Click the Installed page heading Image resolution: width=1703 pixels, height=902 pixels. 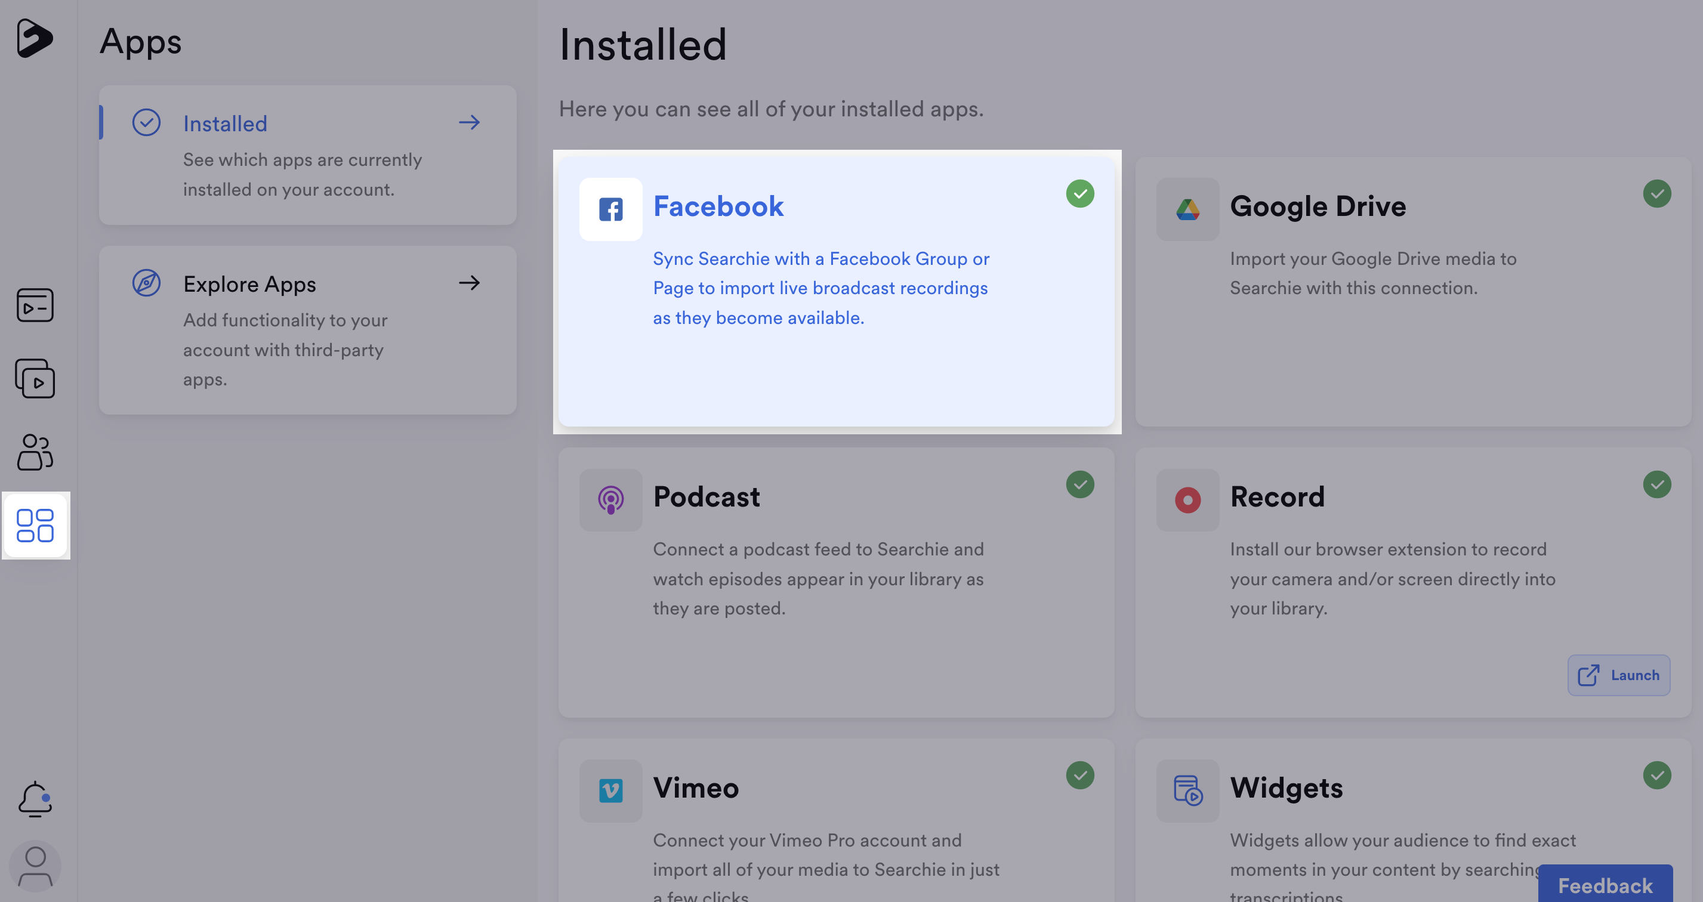point(643,45)
